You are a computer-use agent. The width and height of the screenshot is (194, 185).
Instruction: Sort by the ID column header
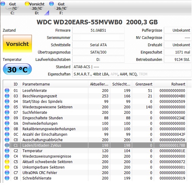(x=16, y=84)
